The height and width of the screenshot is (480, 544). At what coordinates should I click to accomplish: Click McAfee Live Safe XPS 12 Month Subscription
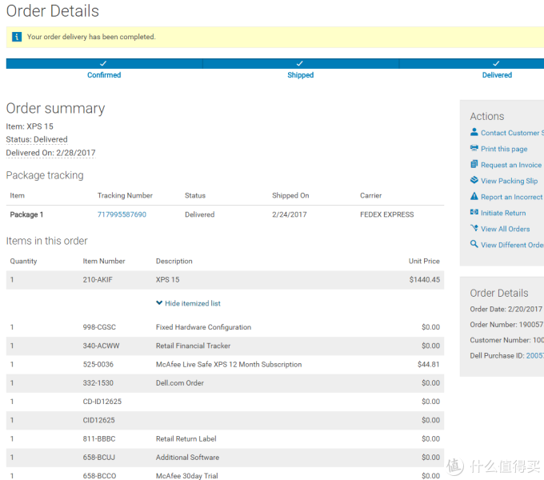point(229,365)
